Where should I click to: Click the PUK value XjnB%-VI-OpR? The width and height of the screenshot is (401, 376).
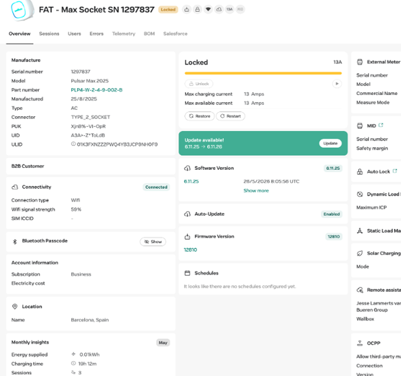pyautogui.click(x=88, y=126)
